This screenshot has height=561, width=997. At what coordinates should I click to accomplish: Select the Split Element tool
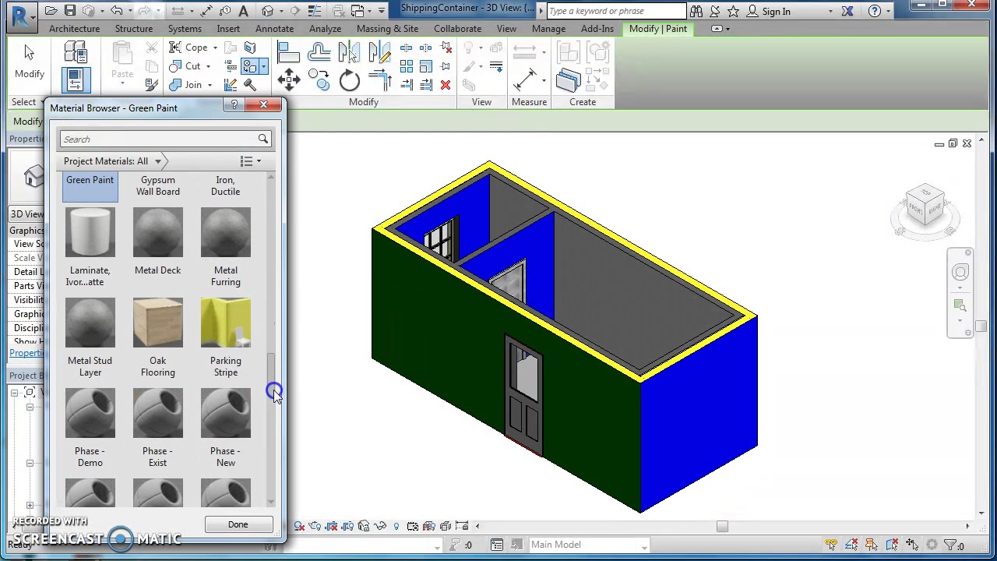click(x=407, y=48)
